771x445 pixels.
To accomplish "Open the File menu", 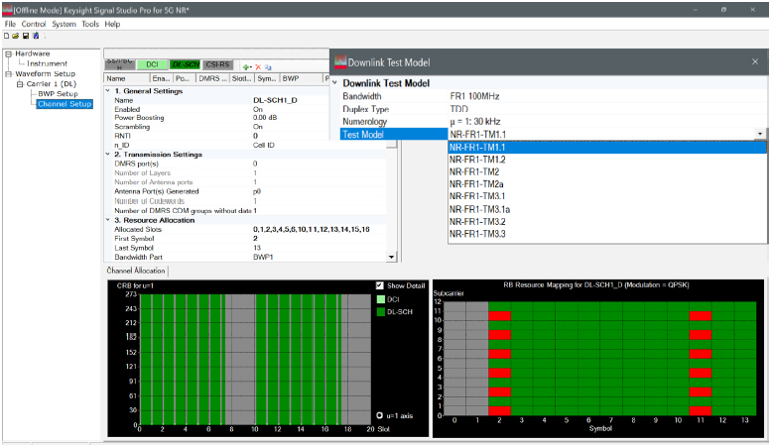I will 10,24.
